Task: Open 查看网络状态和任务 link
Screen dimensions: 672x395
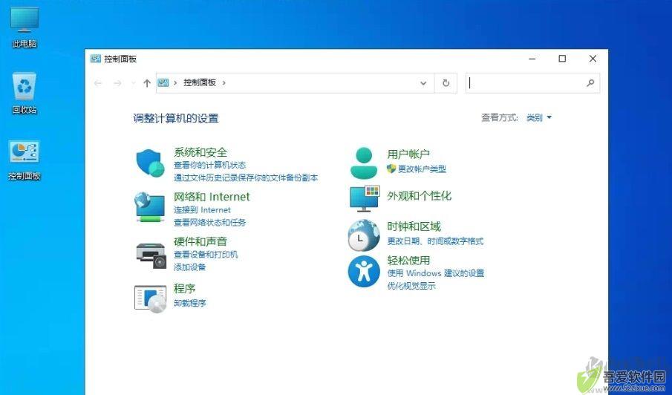Action: [x=209, y=222]
